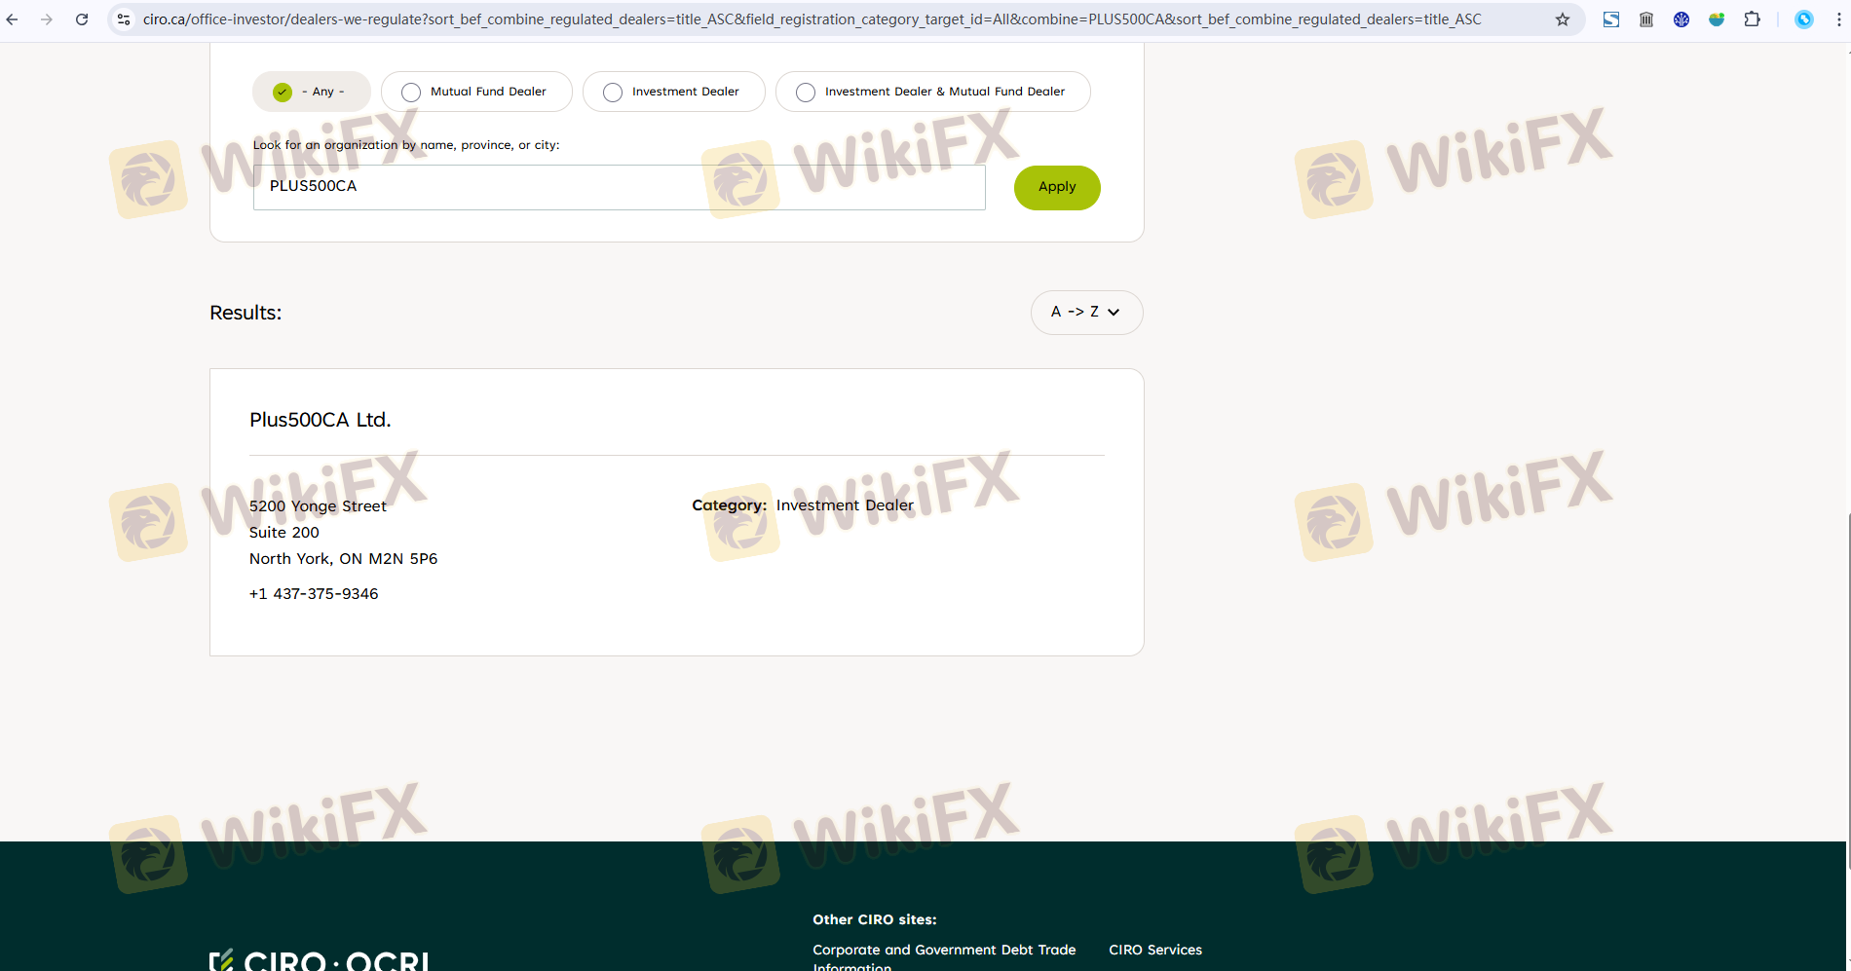Viewport: 1851px width, 971px height.
Task: Open the dark blue circular tree extension
Action: (1681, 19)
